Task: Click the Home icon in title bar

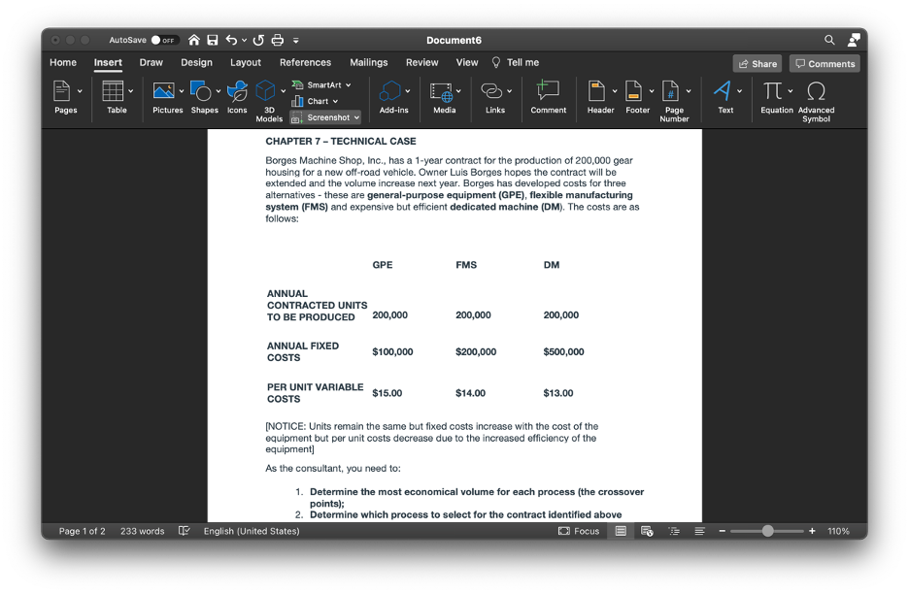Action: 194,40
